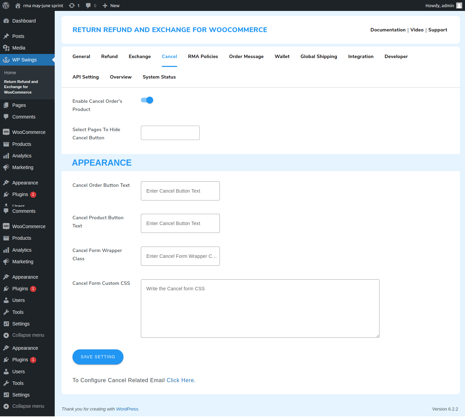Switch to the General tab

(x=81, y=56)
